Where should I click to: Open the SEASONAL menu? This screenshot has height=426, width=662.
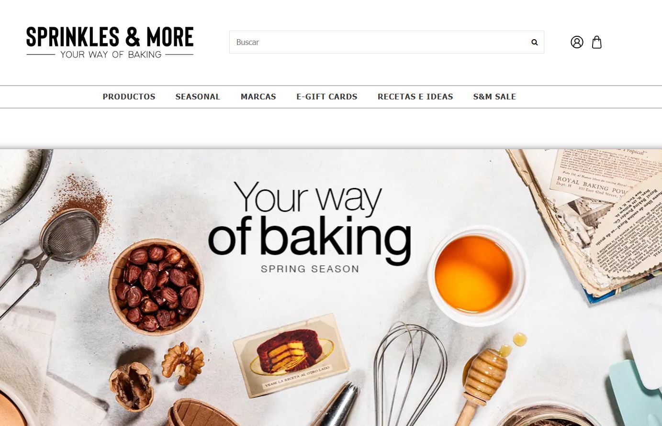pos(198,97)
